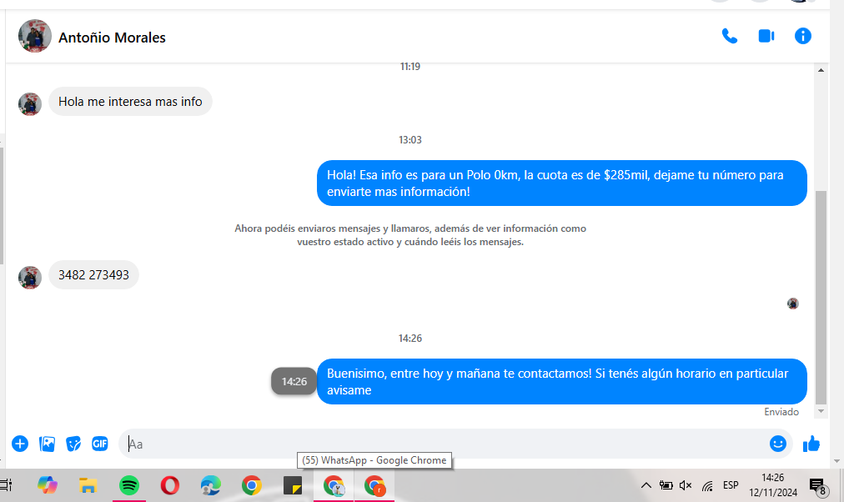Start a video call in Messenger
The height and width of the screenshot is (502, 844).
[766, 36]
